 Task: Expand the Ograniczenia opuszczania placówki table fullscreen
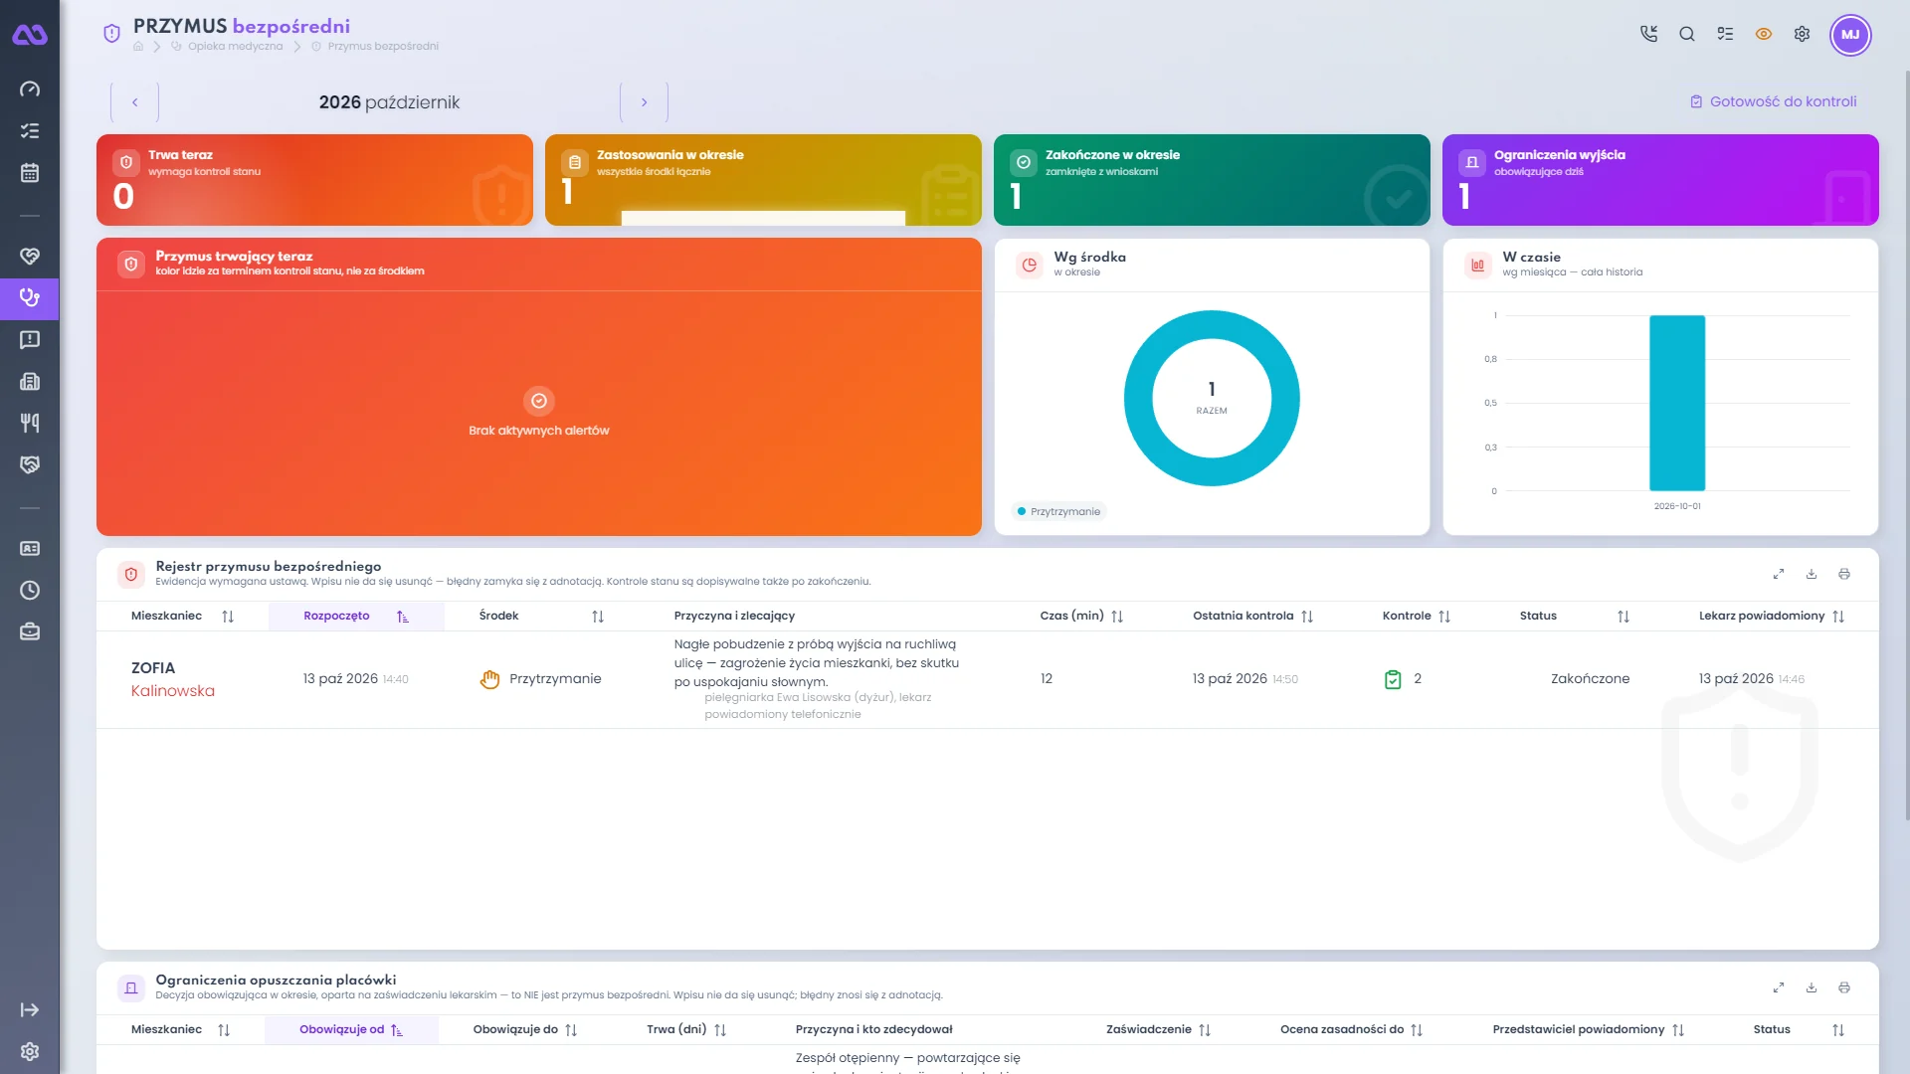[1779, 987]
